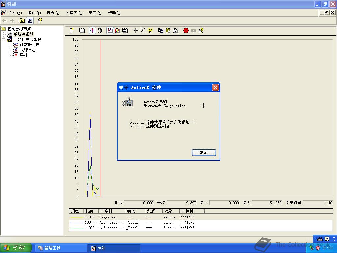Click the Highlight light bulb icon
Screen dimensions: 337x253
(x=150, y=31)
